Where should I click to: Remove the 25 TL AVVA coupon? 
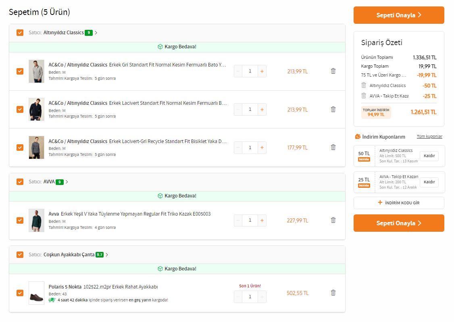[429, 182]
